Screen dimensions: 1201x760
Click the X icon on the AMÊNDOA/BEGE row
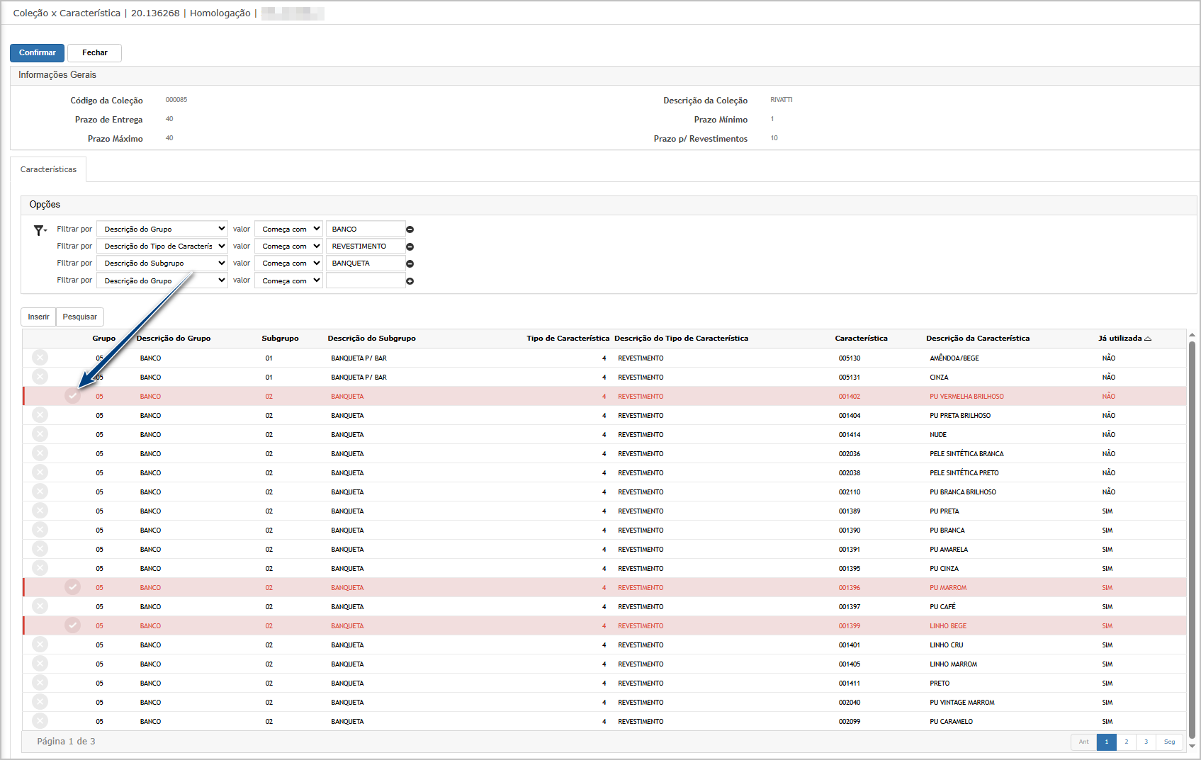(40, 358)
